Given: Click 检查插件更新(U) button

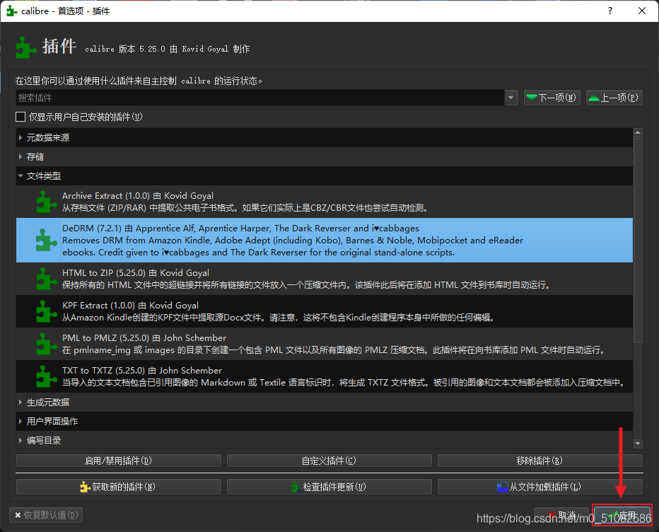Looking at the screenshot, I should coord(329,487).
